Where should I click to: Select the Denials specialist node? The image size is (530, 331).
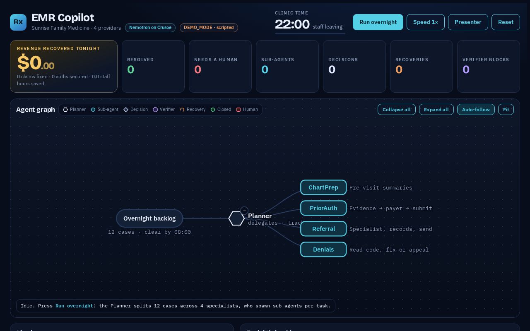[323, 249]
